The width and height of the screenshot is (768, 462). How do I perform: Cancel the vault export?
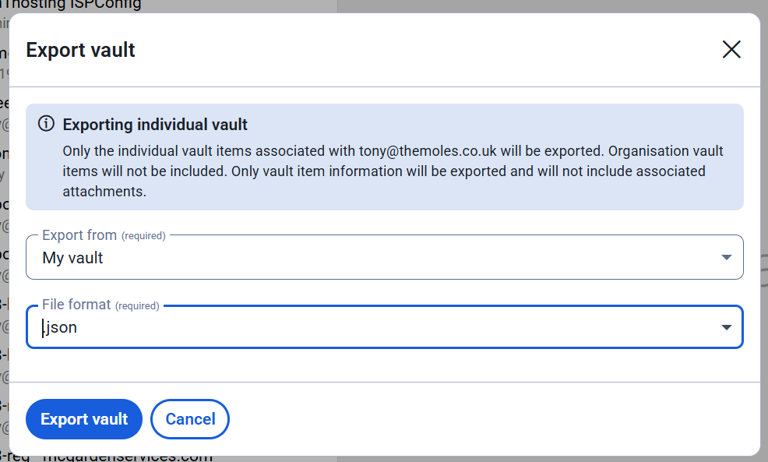point(190,419)
